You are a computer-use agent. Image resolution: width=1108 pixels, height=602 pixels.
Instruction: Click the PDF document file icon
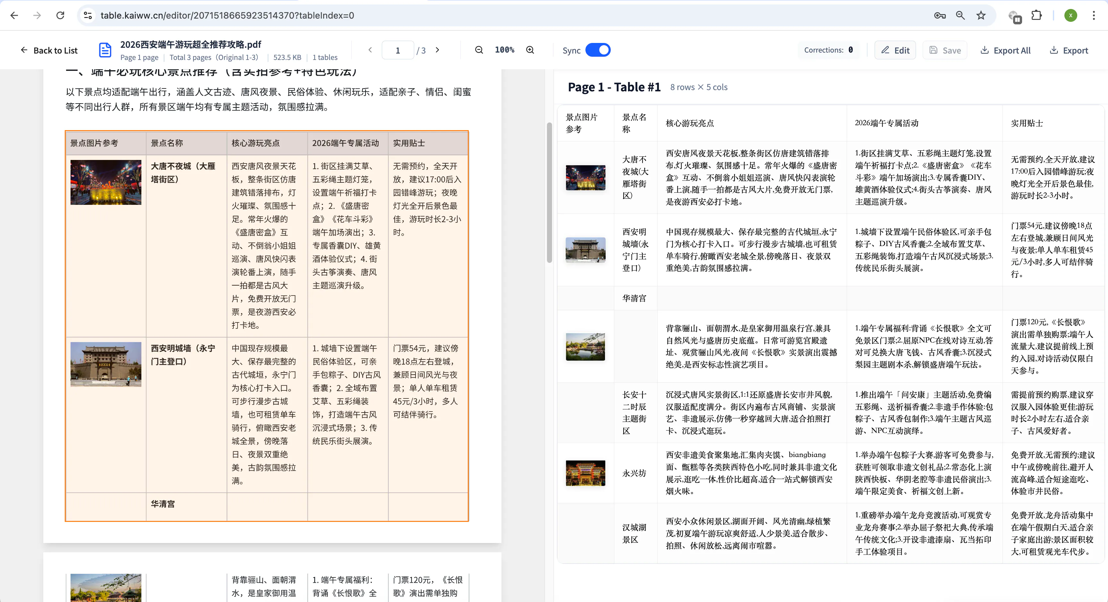coord(105,50)
